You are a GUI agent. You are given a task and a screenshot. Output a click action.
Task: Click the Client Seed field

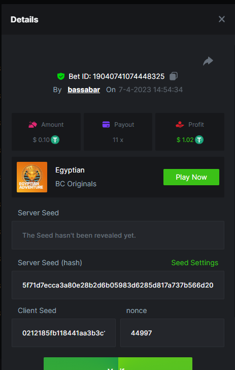64,333
